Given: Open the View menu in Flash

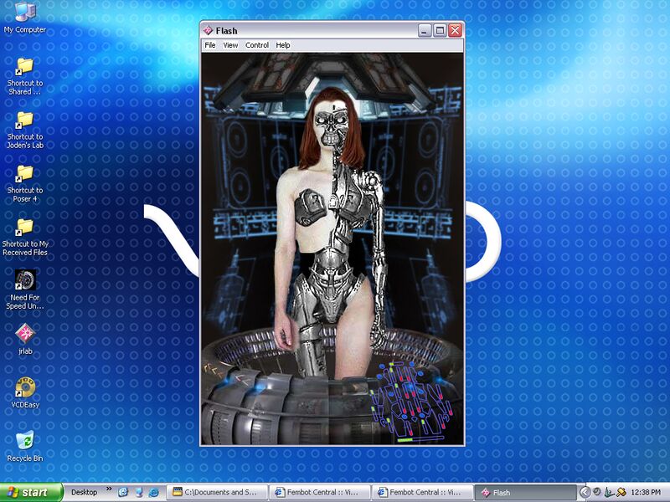Looking at the screenshot, I should pos(230,45).
